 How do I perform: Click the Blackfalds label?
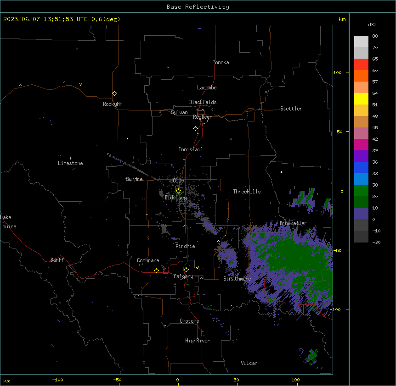click(x=203, y=102)
